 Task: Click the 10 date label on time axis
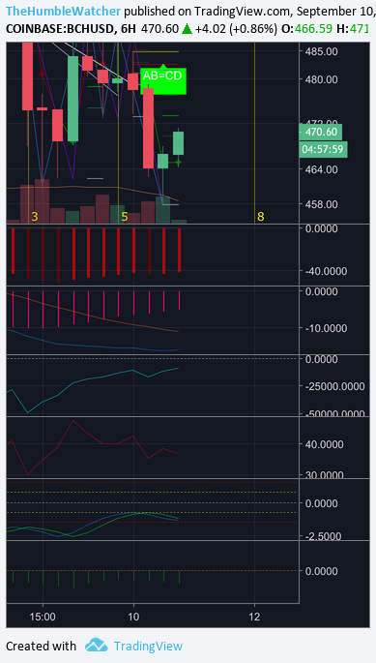(x=133, y=617)
